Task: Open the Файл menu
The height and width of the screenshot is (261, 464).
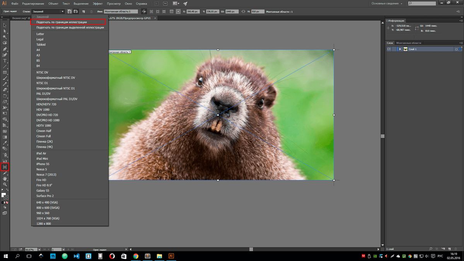Action: point(15,3)
